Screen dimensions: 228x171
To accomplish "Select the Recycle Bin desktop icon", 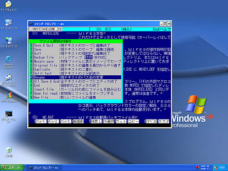I will [x=9, y=152].
